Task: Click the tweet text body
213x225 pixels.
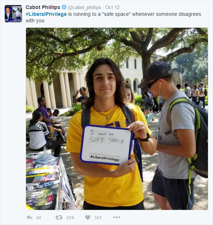Action: coord(113,17)
